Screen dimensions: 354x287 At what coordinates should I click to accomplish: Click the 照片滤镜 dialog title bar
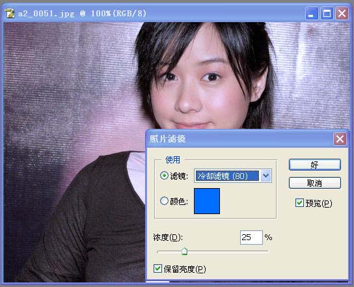[x=240, y=139]
